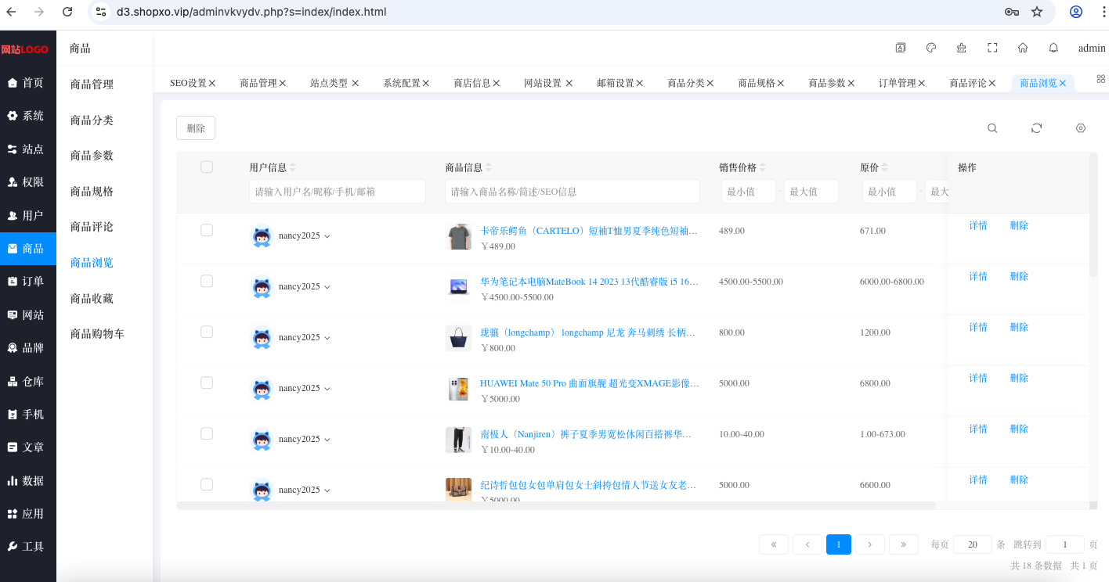The width and height of the screenshot is (1109, 582).
Task: Click the home icon in top bar
Action: point(1023,48)
